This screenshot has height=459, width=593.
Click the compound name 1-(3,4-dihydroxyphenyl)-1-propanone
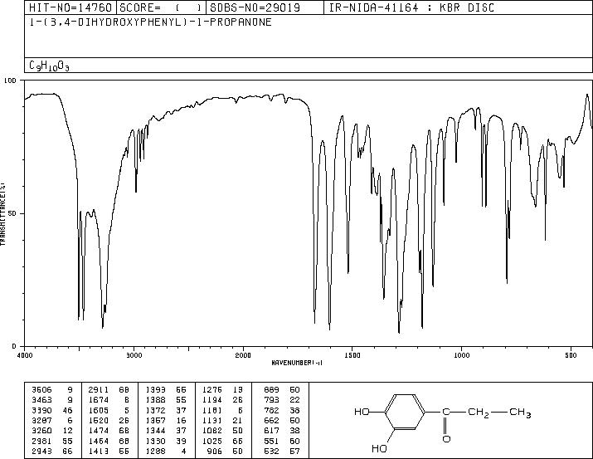[150, 22]
